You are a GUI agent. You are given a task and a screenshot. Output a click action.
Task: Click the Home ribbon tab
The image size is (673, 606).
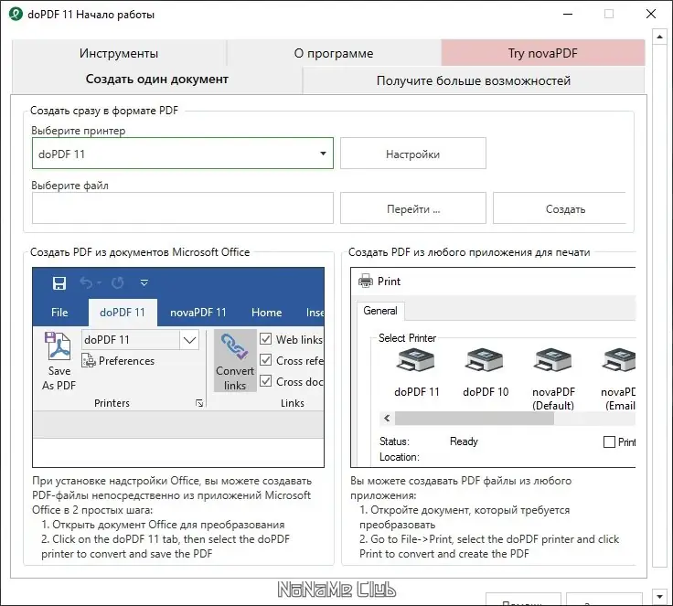pyautogui.click(x=266, y=313)
